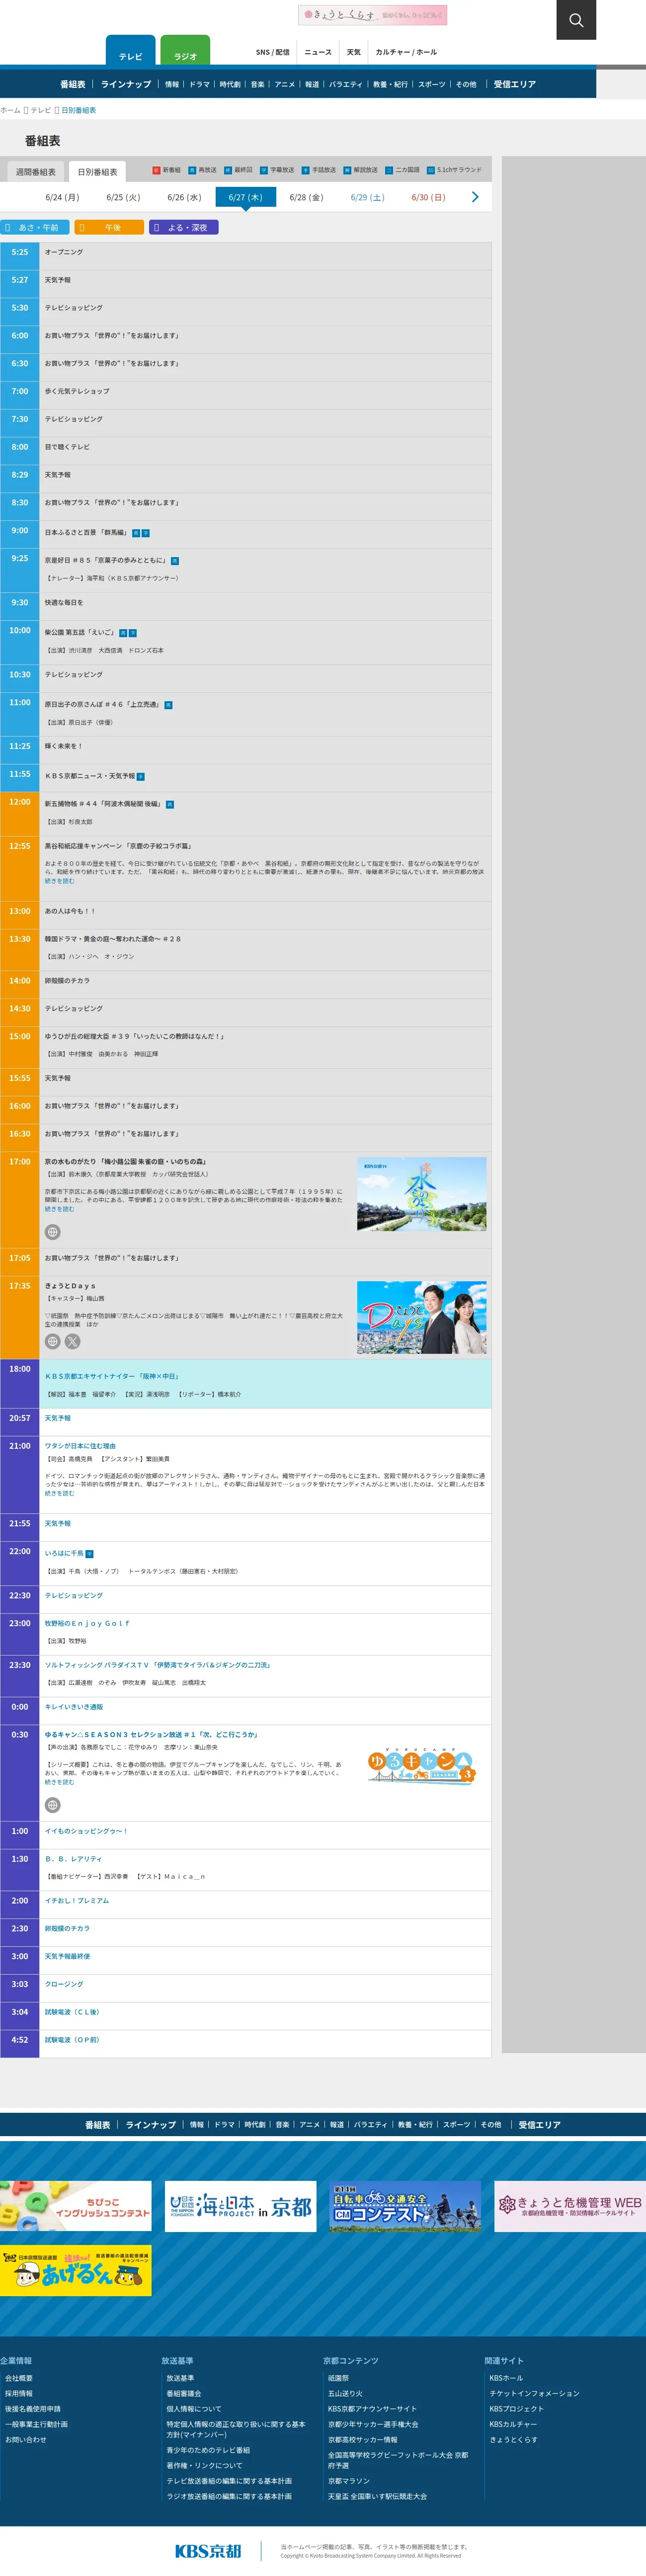The width and height of the screenshot is (646, 2576).
Task: Jump to あさ・午前 time section
Action: pos(35,227)
